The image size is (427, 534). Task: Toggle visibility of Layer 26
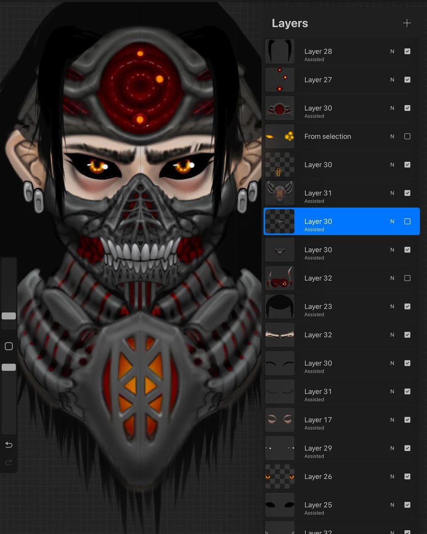pyautogui.click(x=407, y=476)
